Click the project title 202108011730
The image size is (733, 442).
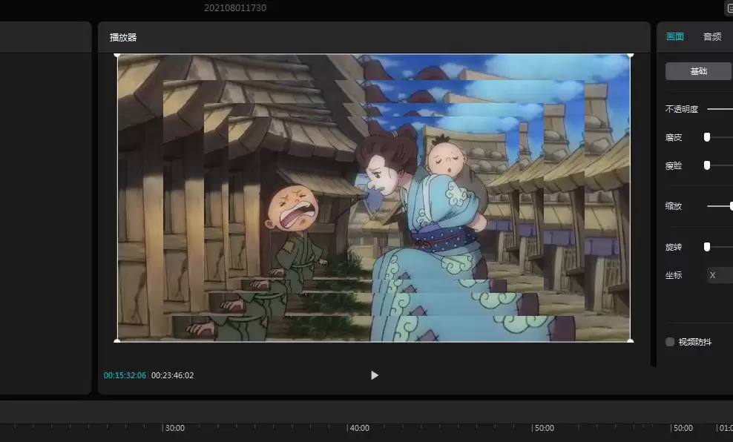(234, 8)
